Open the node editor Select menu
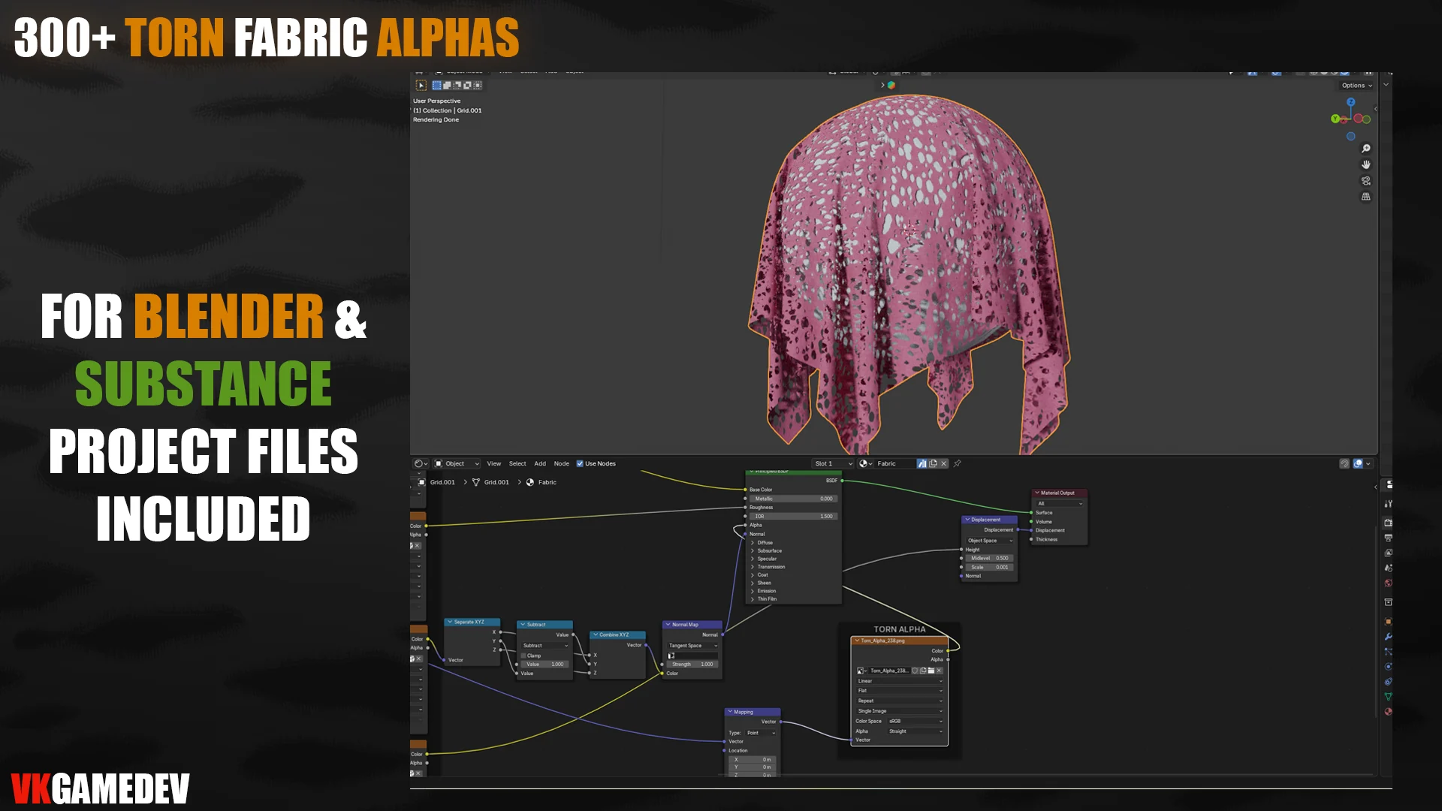Image resolution: width=1442 pixels, height=811 pixels. (x=517, y=464)
